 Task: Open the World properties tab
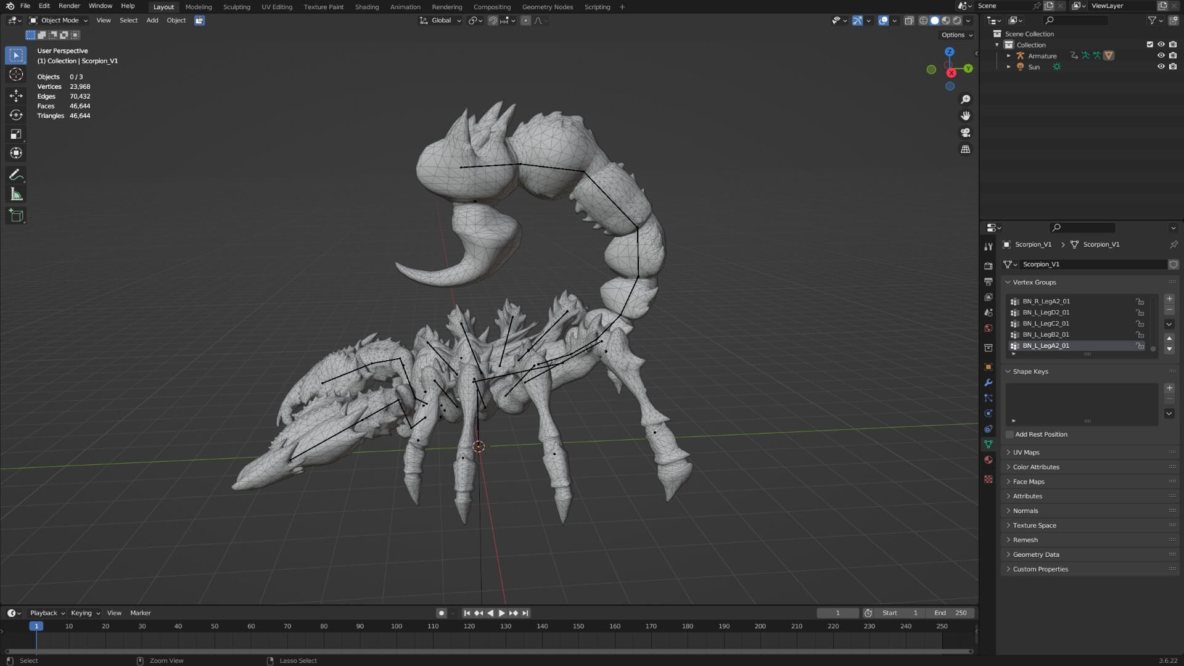tap(989, 328)
